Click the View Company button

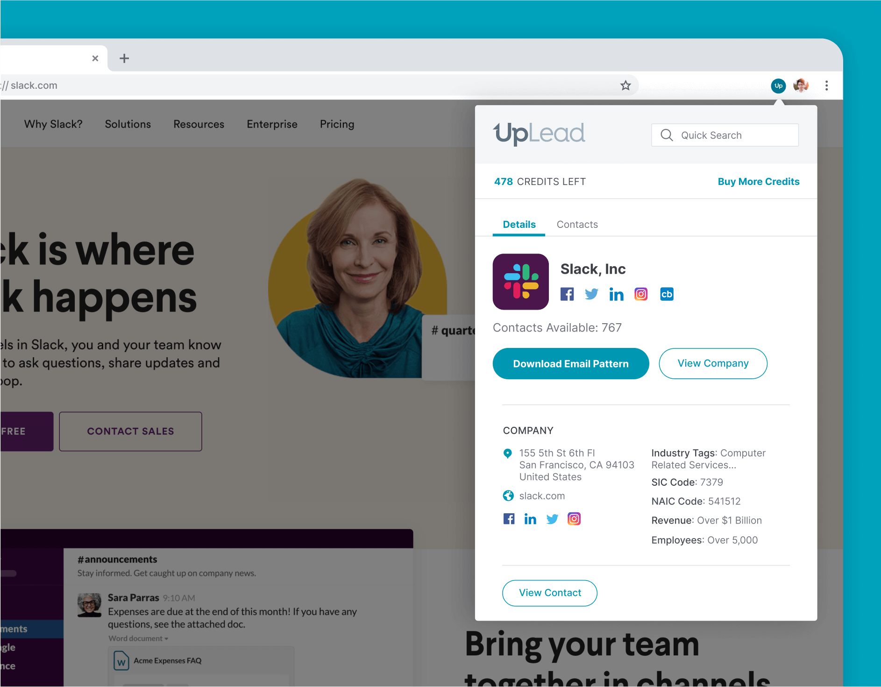713,363
